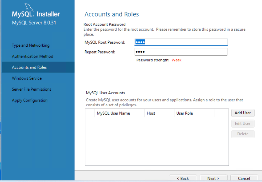The width and height of the screenshot is (262, 182).
Task: Click the Delete user button
Action: (x=243, y=134)
